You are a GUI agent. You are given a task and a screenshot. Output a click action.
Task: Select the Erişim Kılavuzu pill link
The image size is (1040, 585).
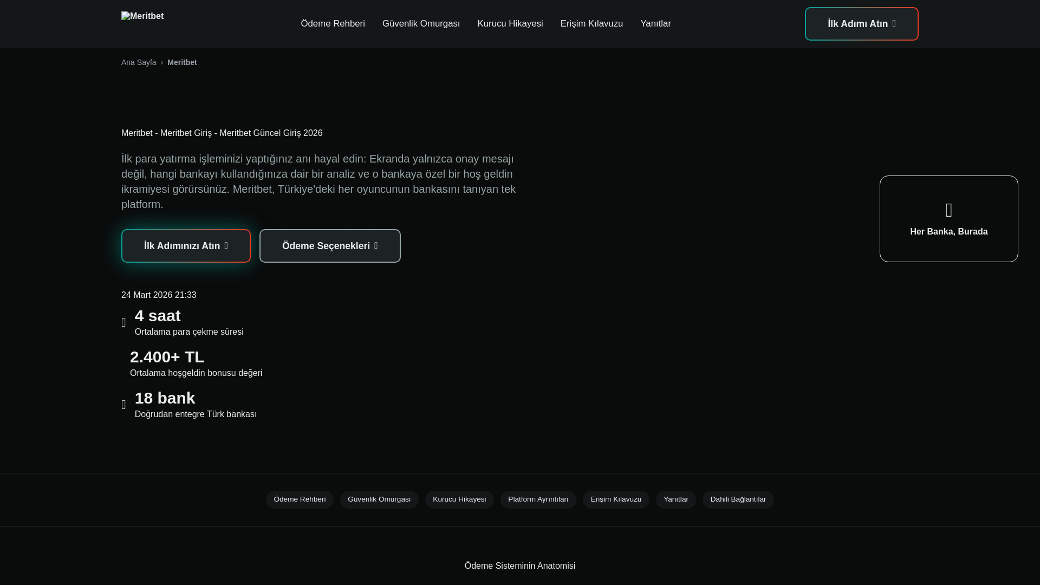pyautogui.click(x=616, y=499)
